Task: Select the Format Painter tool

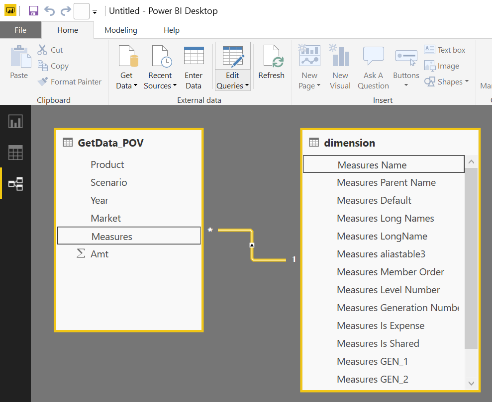Action: tap(69, 82)
